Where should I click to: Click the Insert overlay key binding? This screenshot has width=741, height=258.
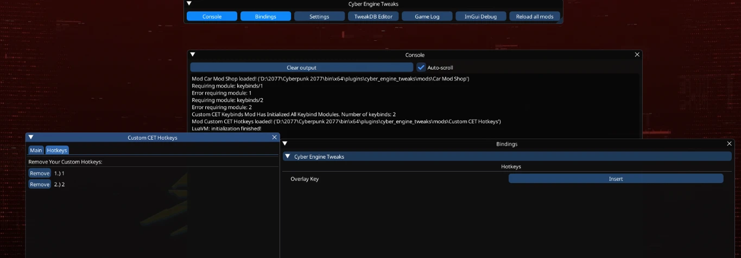[616, 179]
